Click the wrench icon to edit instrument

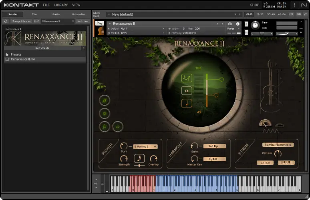coord(99,24)
